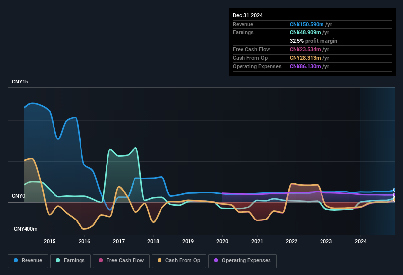Click the pink Free Cash Flow legend dot
This screenshot has height=275, width=403.
[x=101, y=260]
